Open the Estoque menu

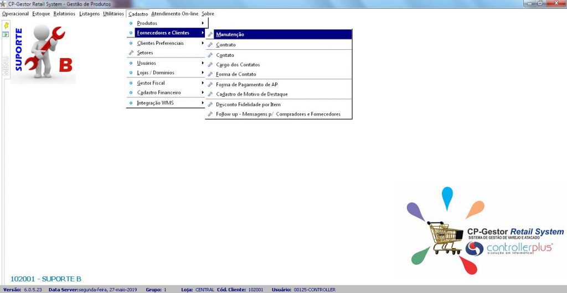pos(41,14)
